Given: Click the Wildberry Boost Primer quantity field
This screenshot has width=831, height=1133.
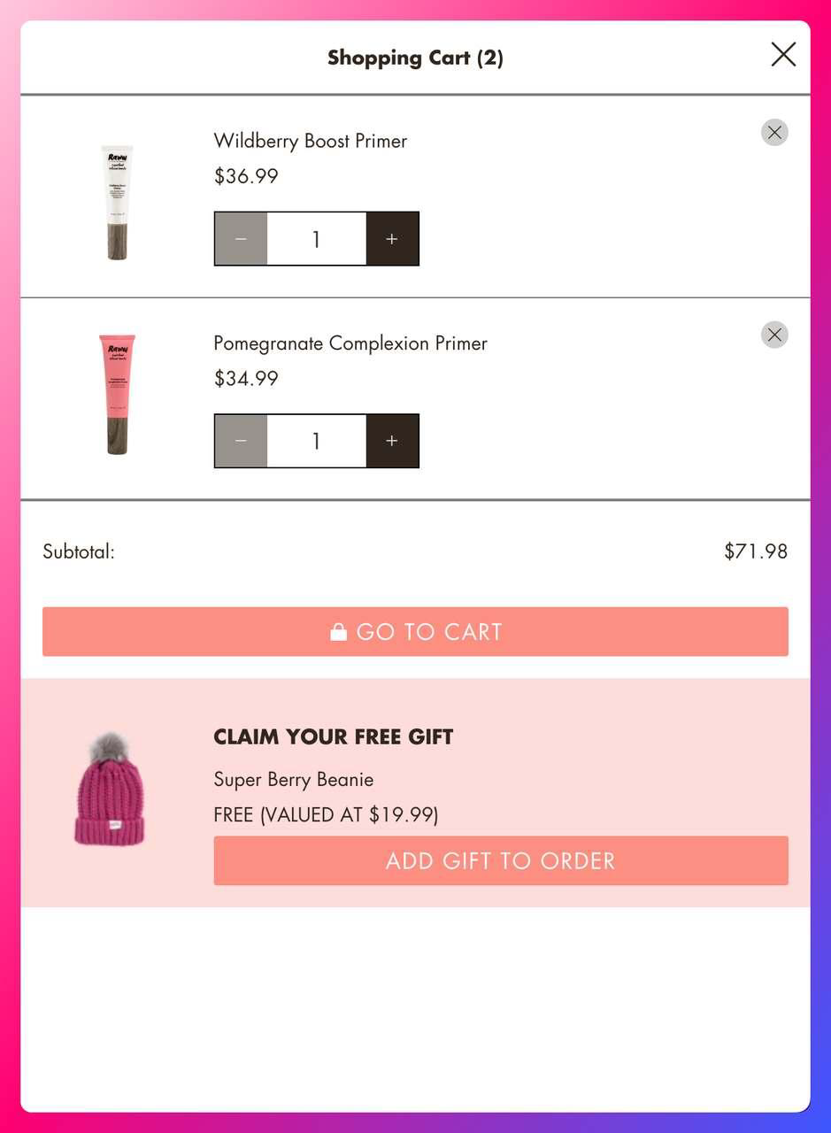Looking at the screenshot, I should pyautogui.click(x=316, y=239).
